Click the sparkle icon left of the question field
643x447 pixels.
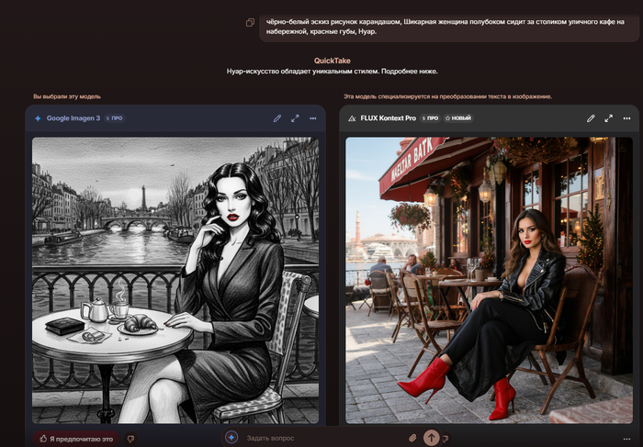231,438
